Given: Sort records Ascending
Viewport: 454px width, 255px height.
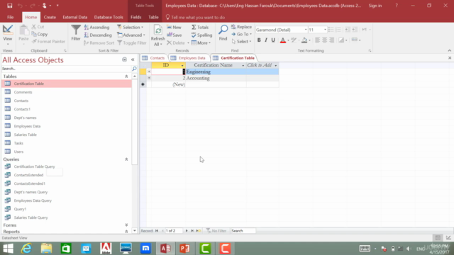Looking at the screenshot, I should [x=97, y=27].
